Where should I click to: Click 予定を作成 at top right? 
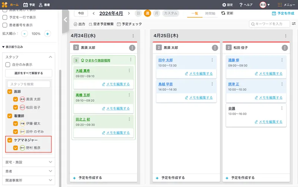tap(283, 13)
